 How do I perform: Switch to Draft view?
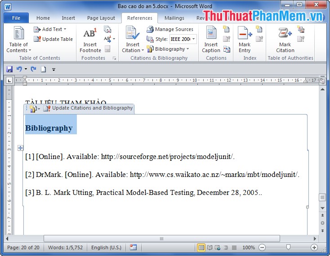(x=234, y=247)
